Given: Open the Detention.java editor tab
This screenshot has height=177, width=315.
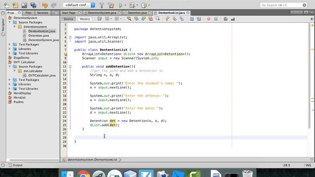Looking at the screenshot, I should tap(137, 13).
